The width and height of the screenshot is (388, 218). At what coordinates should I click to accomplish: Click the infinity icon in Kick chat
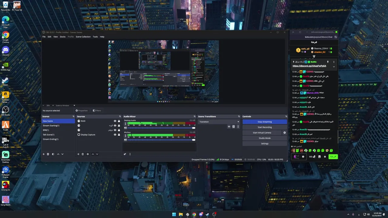click(x=310, y=157)
